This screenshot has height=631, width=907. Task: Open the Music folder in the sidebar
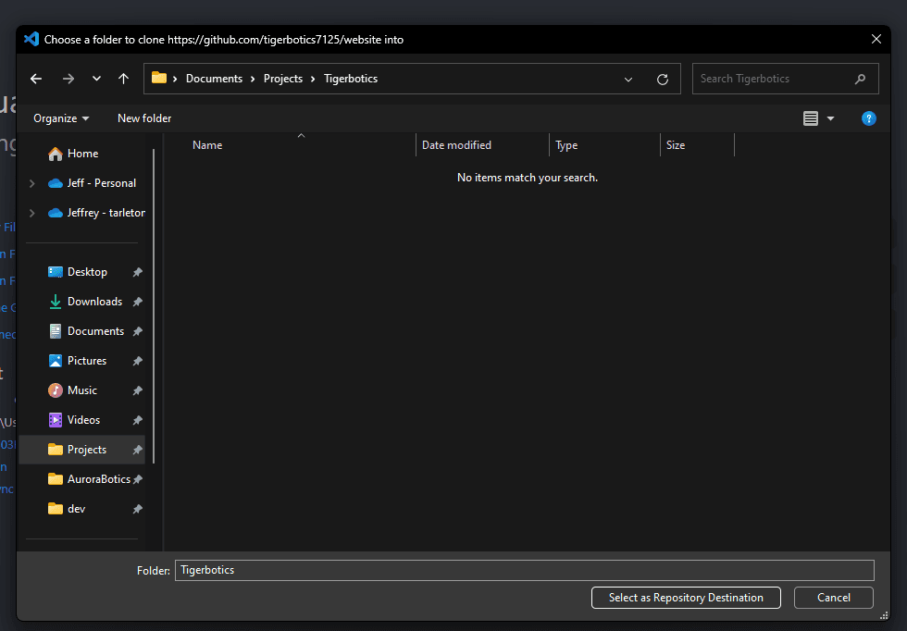(81, 390)
